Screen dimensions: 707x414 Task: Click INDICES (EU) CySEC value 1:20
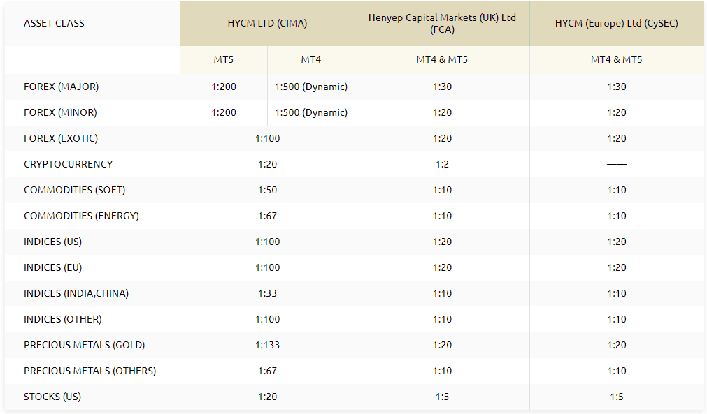[616, 268]
